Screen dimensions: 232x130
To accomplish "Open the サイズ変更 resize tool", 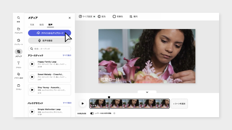I will [x=86, y=16].
